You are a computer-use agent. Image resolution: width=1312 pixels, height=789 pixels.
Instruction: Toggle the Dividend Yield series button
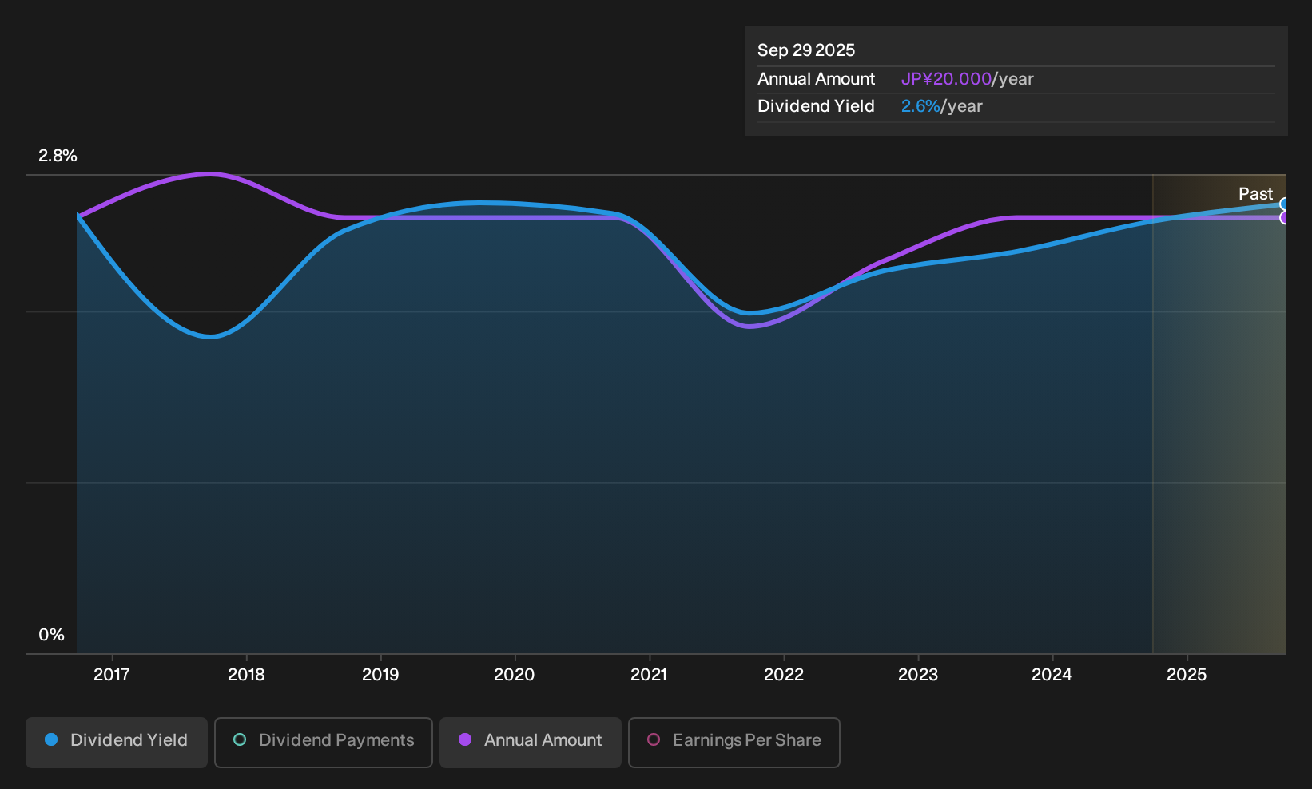click(x=117, y=742)
